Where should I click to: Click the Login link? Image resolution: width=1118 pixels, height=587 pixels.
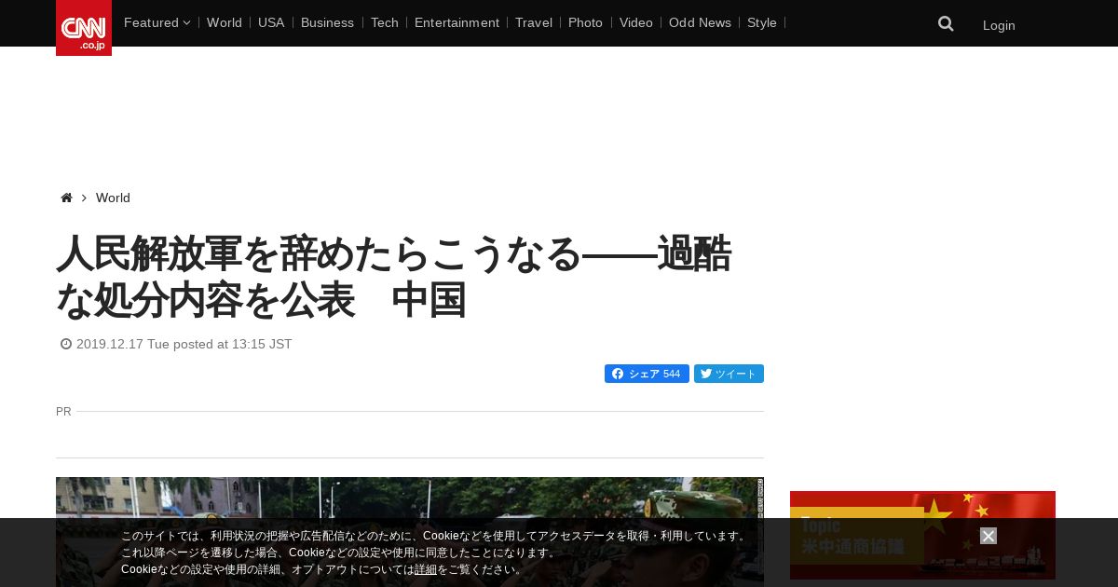pos(999,25)
